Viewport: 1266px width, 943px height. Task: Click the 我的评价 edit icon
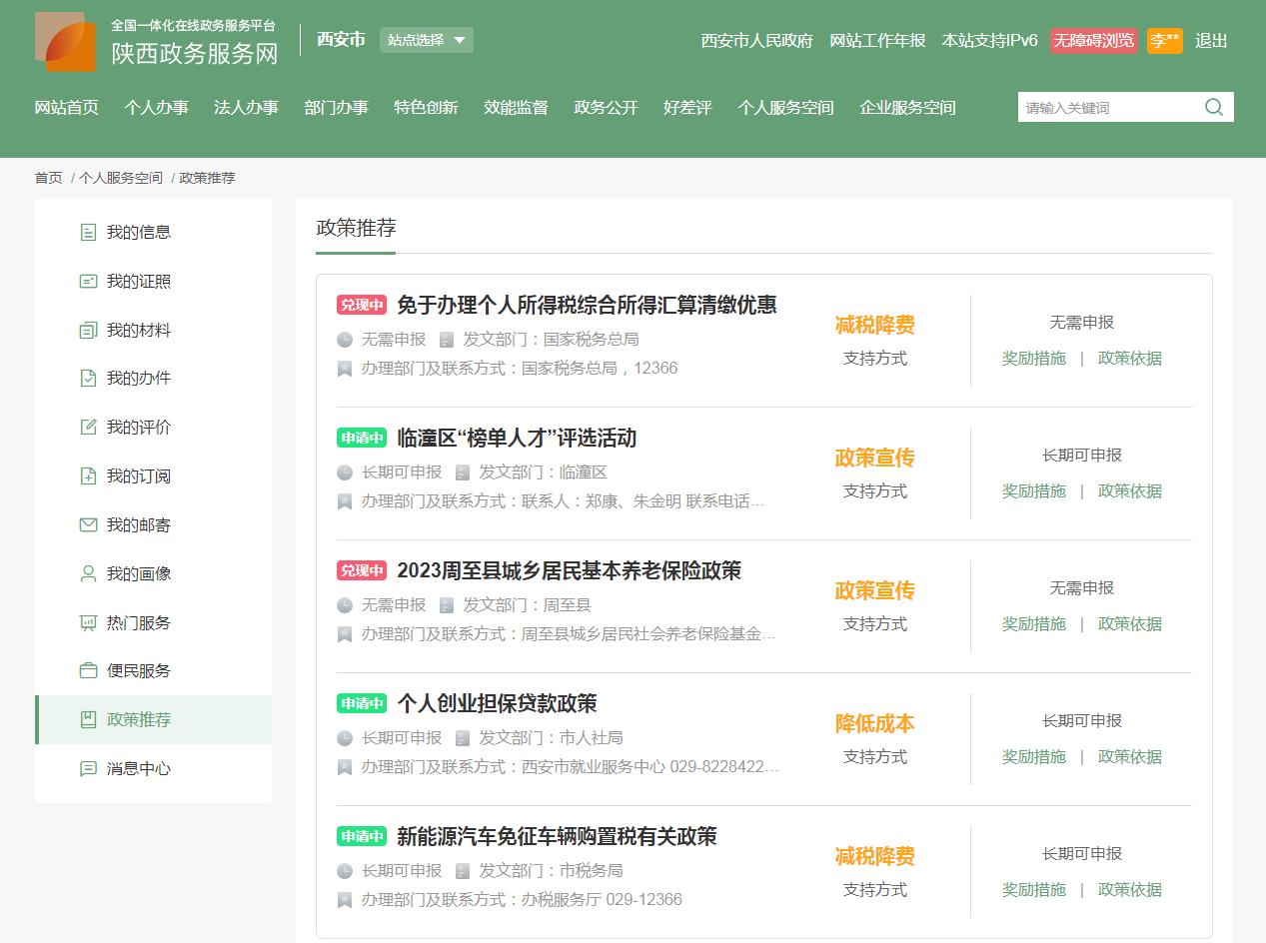(88, 428)
